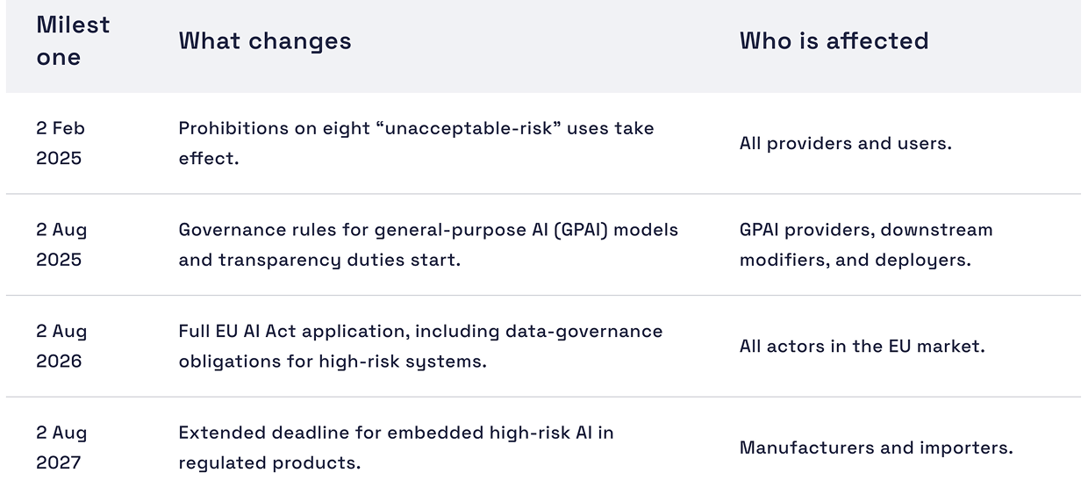Select the first "2 Aug 2025" date cell

(61, 245)
